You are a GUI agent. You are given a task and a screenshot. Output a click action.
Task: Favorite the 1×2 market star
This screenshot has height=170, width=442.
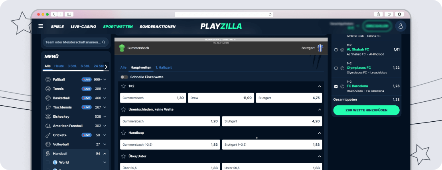(x=123, y=86)
